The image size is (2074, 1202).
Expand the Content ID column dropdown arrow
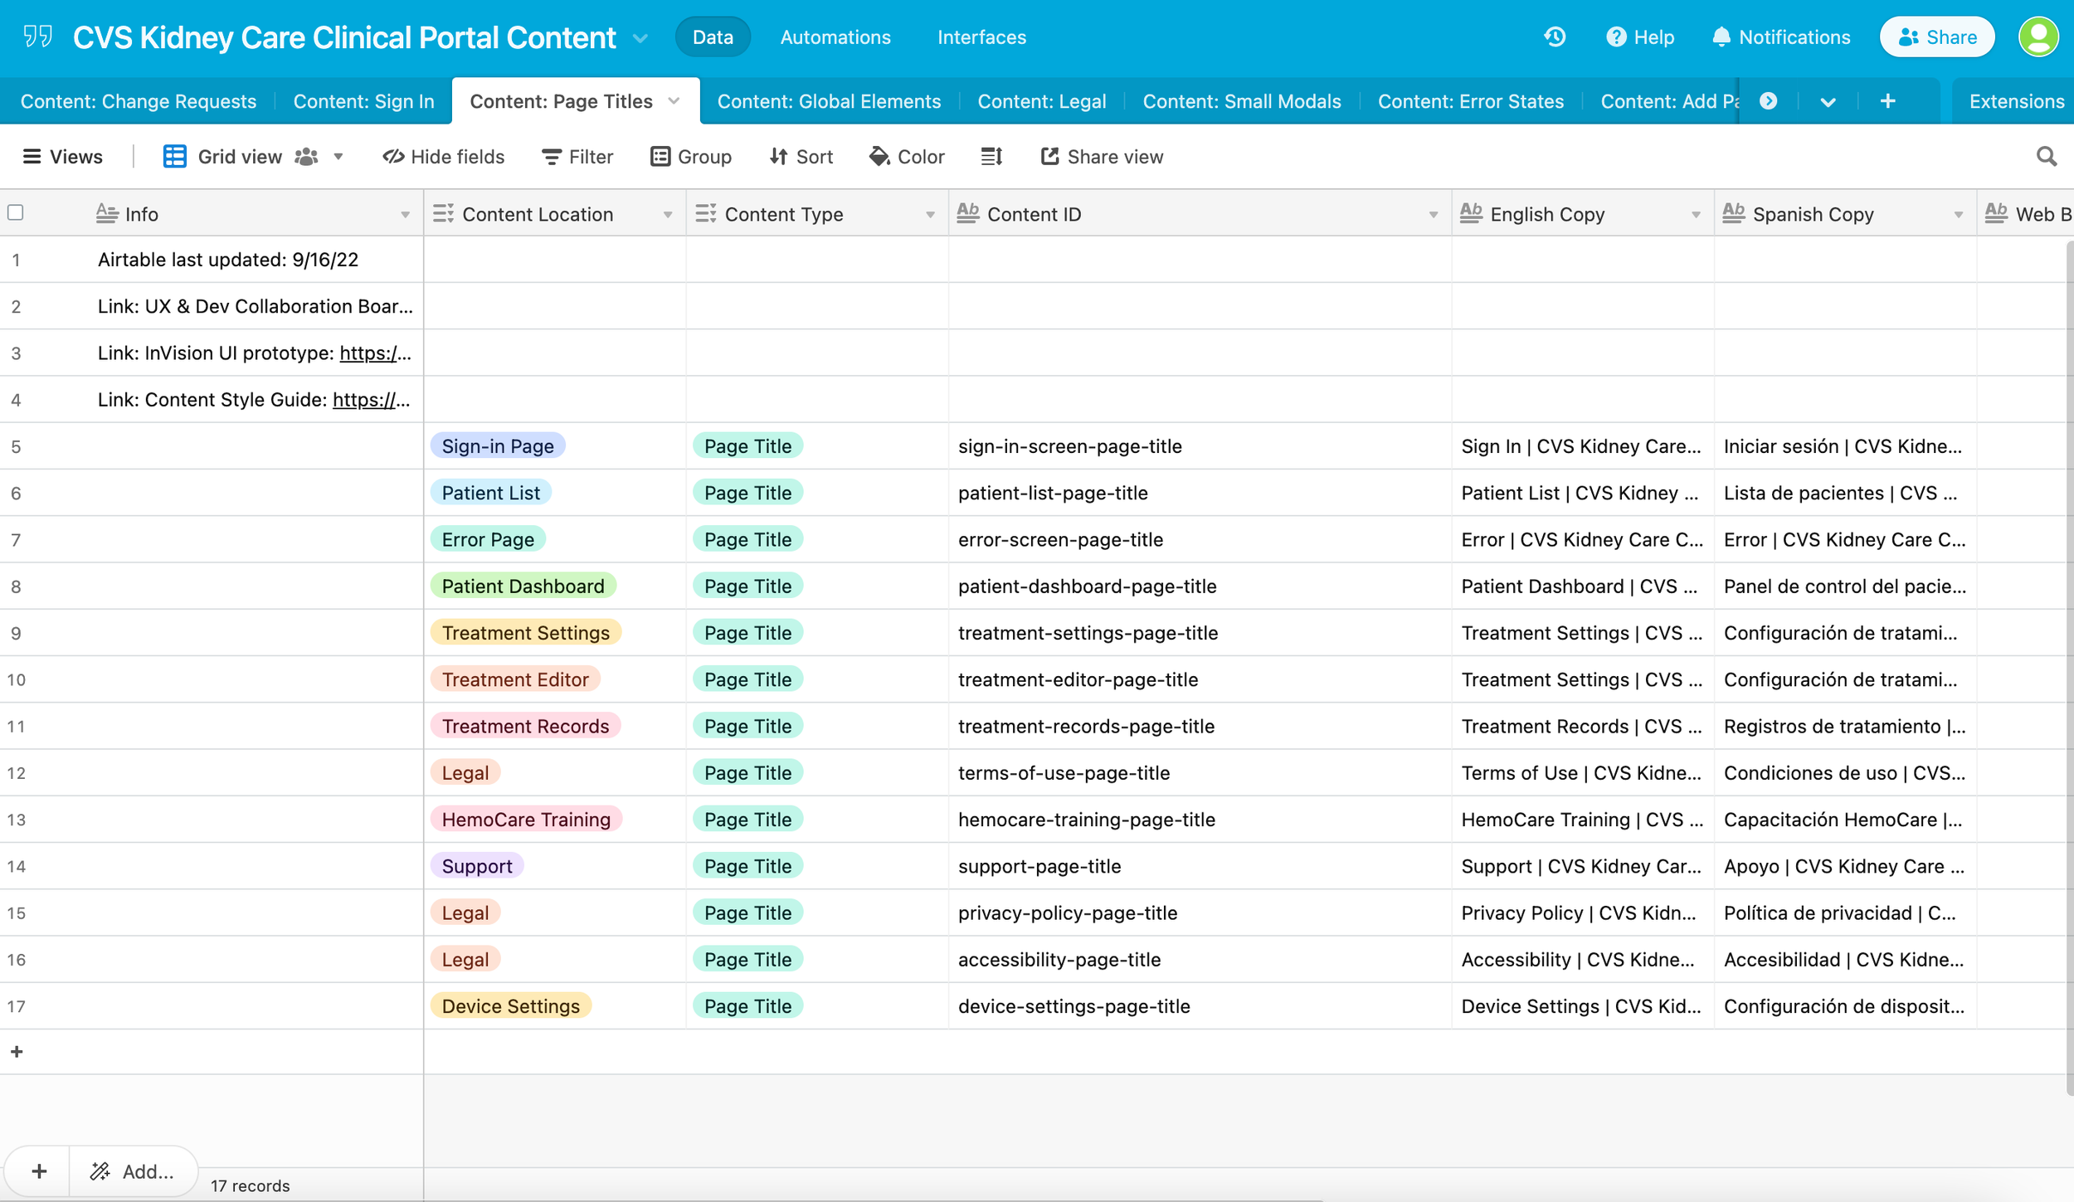tap(1433, 215)
